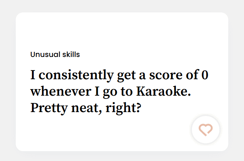Like the Karaoke prompt with the heart

click(206, 129)
